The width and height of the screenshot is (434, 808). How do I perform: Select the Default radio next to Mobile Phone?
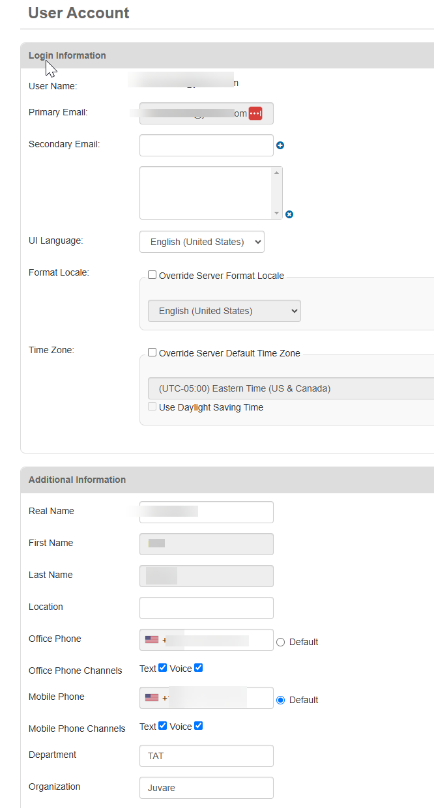tap(280, 699)
